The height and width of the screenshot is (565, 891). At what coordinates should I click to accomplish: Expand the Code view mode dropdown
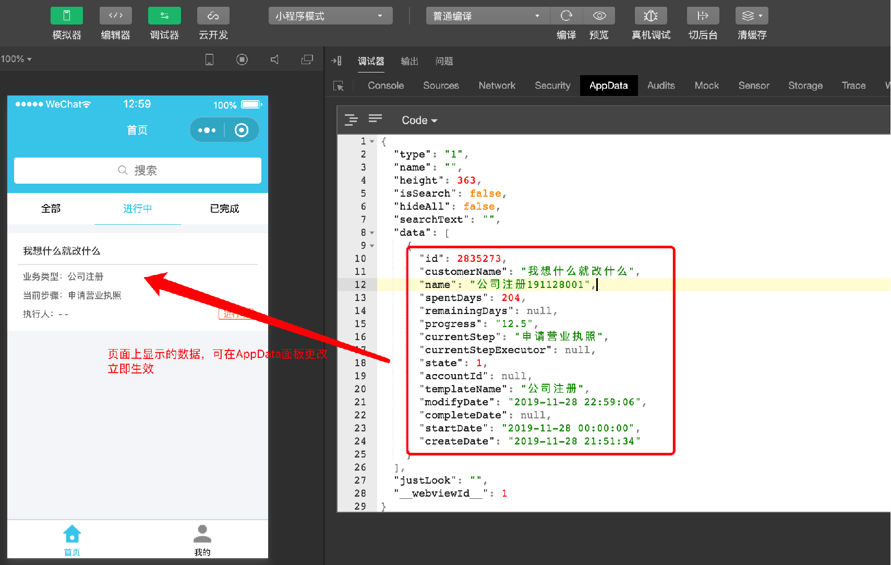point(419,120)
